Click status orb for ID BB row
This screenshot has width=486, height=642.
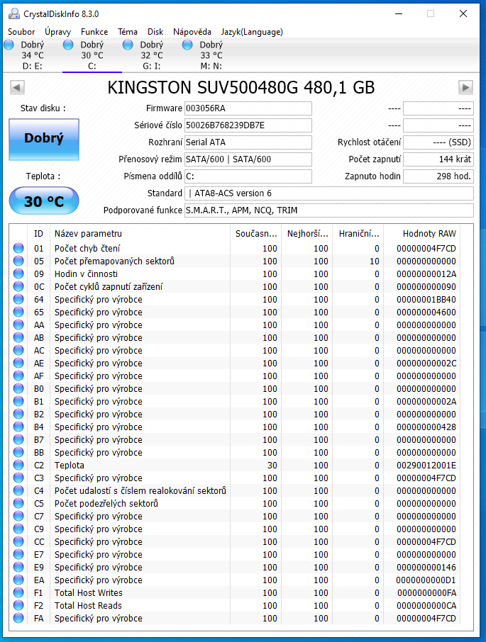click(x=18, y=452)
